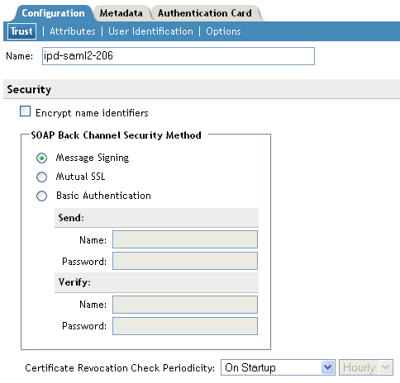Click the Security section heading
The height and width of the screenshot is (383, 400).
pyautogui.click(x=29, y=89)
